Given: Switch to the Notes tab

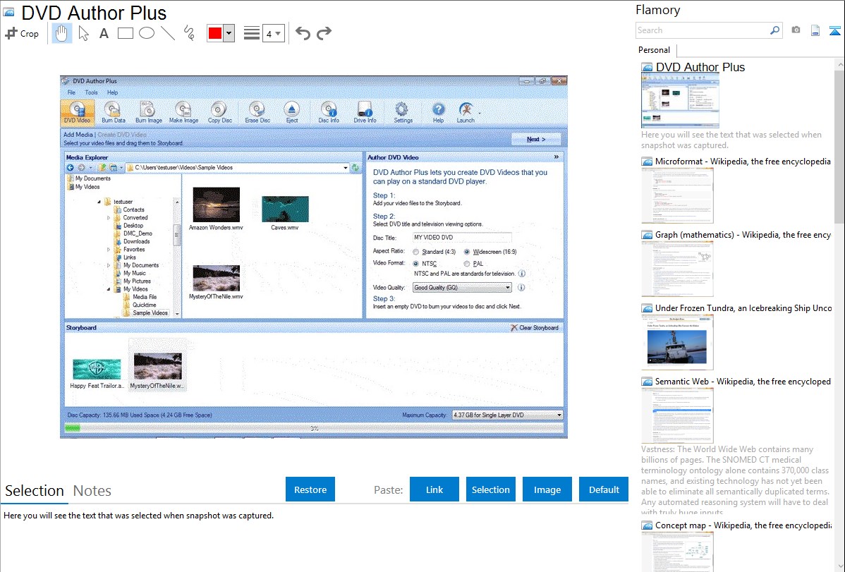Looking at the screenshot, I should [92, 491].
